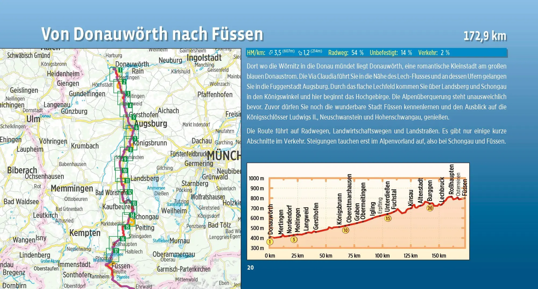Select the '75 km' distance axis label
Image resolution: width=538 pixels, height=289 pixels.
coord(354,256)
